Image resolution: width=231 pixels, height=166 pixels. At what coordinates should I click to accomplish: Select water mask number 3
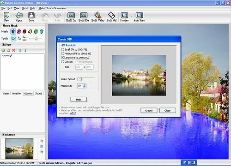coord(24,31)
